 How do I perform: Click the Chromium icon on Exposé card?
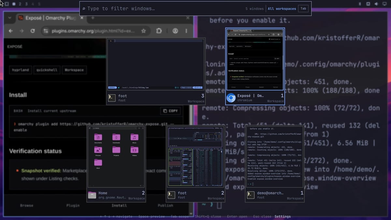point(231,98)
